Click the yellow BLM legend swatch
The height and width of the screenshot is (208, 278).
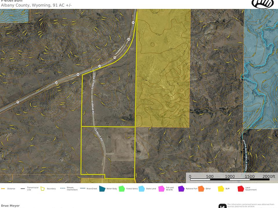pyautogui.click(x=221, y=189)
